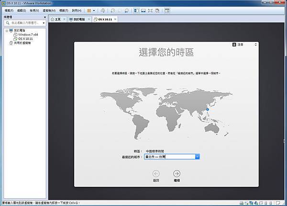
Task: Click the send Ctrl+Alt+Del toolbar icon
Action: [x=102, y=10]
